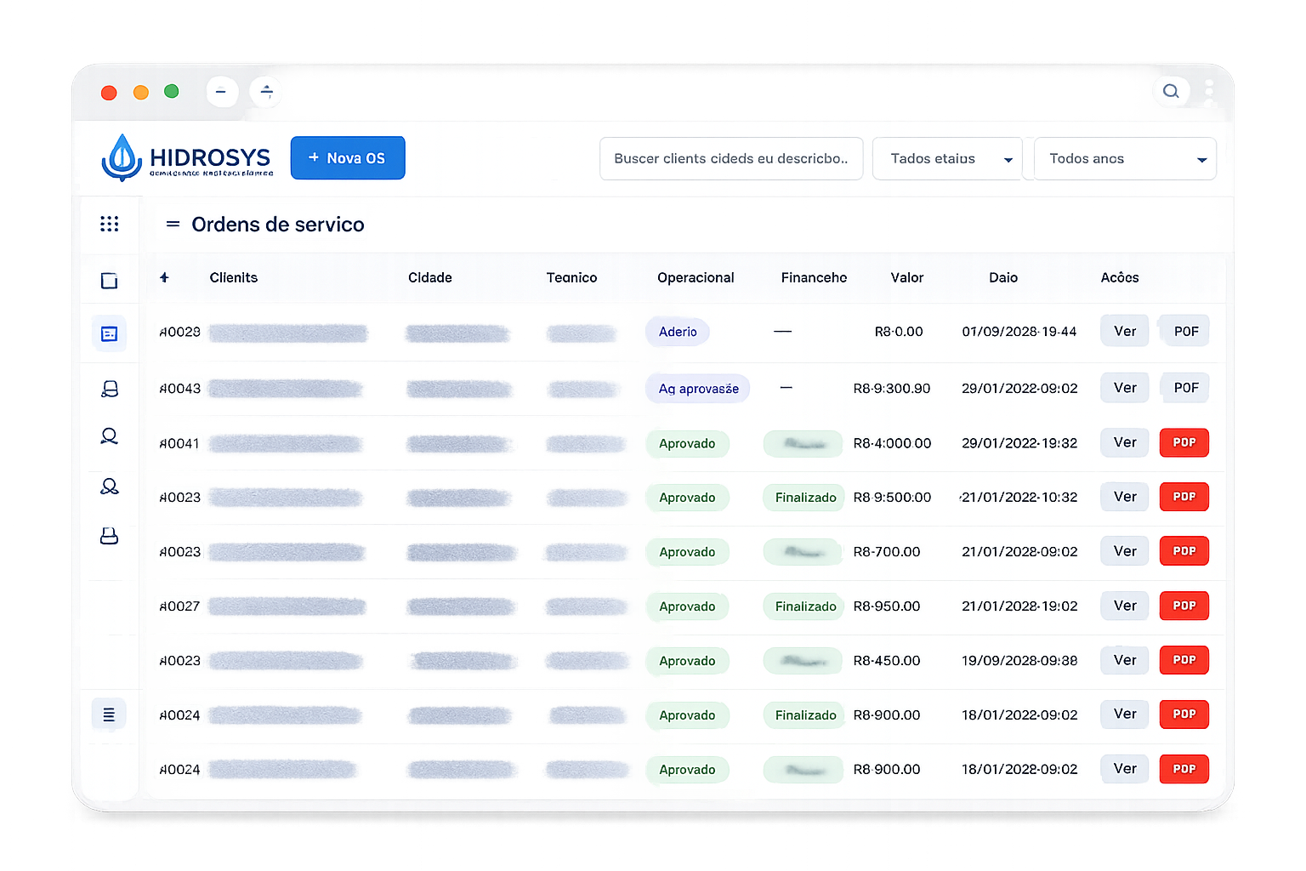Open PDF for the R8 9:500.00 order
This screenshot has width=1306, height=871.
click(1184, 497)
